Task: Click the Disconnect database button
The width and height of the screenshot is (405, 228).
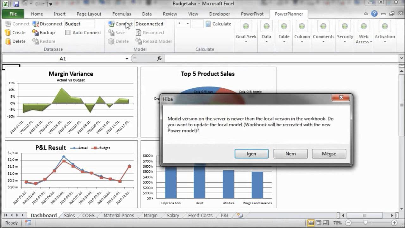Action: tap(47, 24)
